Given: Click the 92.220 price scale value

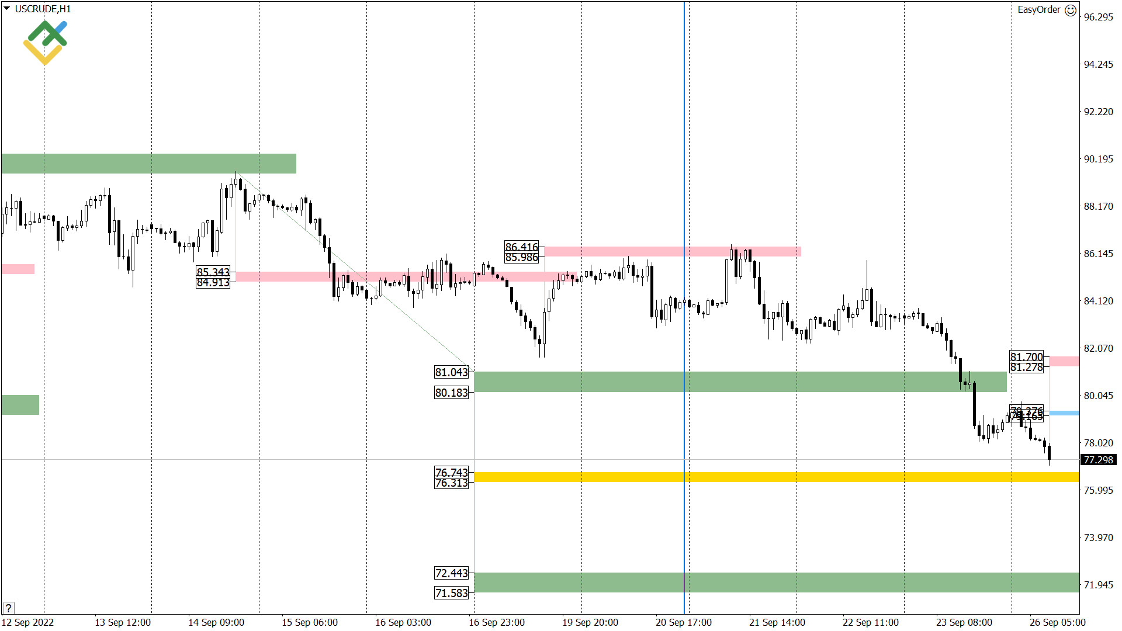Looking at the screenshot, I should (1099, 112).
